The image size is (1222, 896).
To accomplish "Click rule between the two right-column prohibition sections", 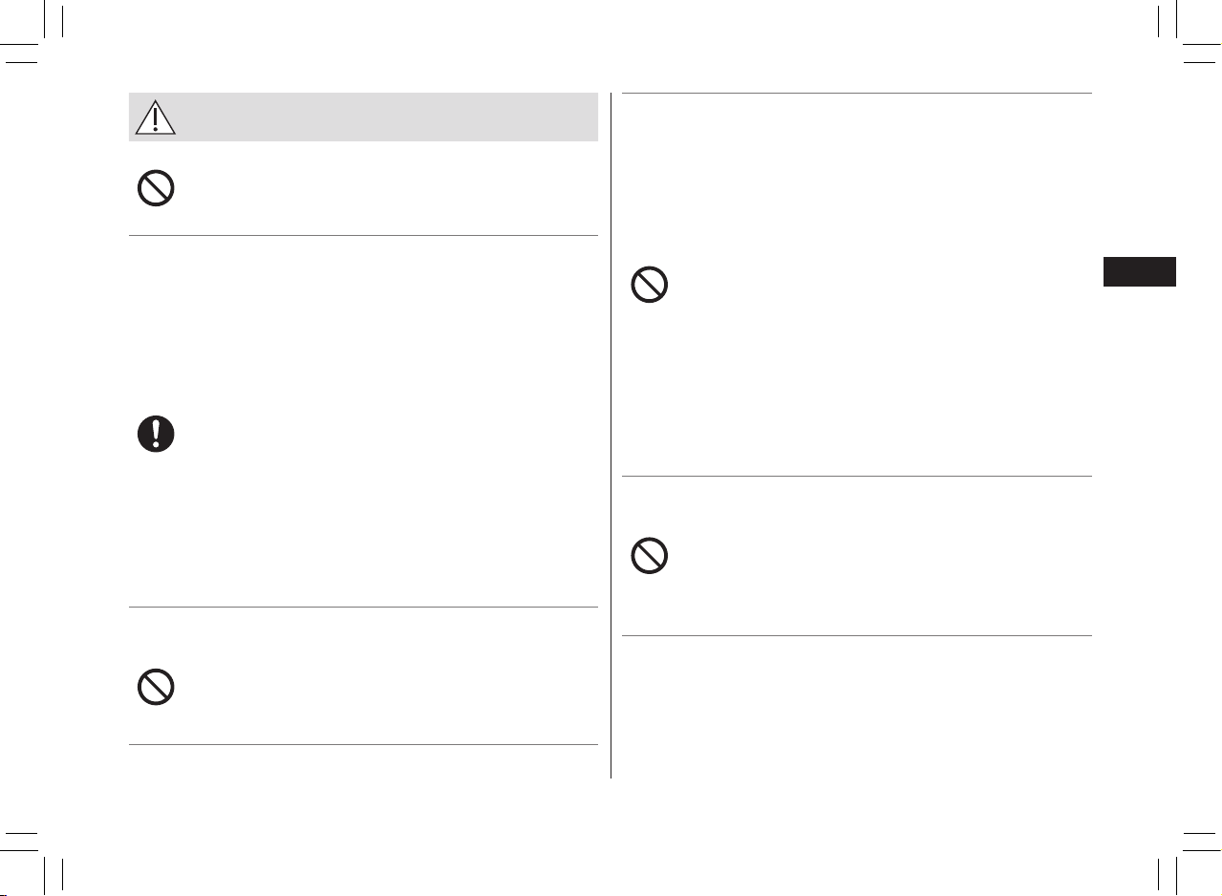I will [x=856, y=476].
